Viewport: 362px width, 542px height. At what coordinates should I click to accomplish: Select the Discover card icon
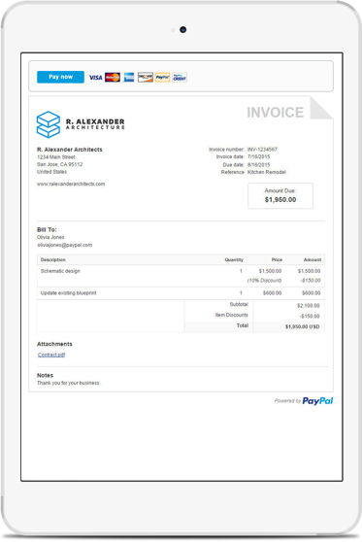click(145, 78)
